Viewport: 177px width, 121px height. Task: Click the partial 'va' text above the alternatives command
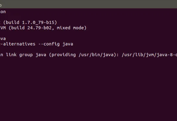point(3,39)
